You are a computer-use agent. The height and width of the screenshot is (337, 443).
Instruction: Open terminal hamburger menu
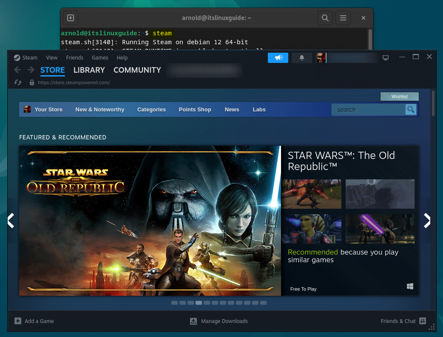coord(343,18)
